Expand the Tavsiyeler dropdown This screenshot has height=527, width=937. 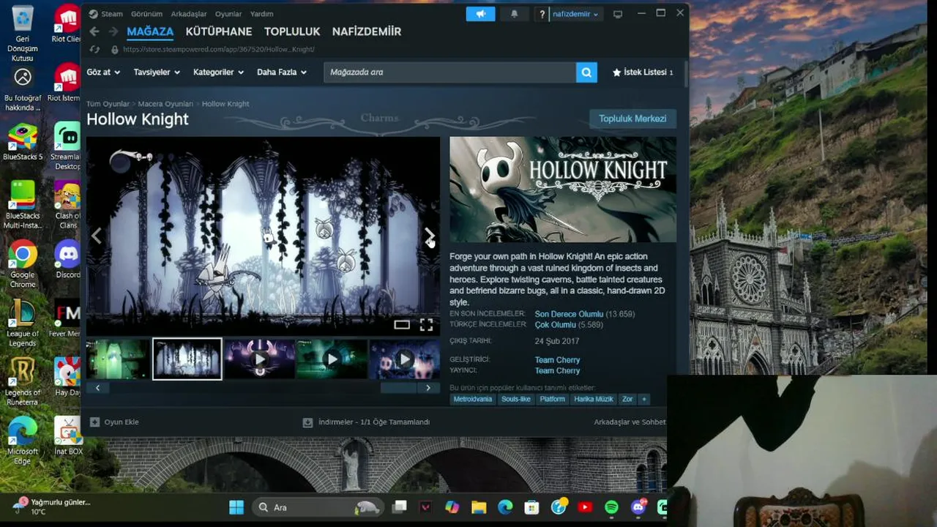pos(157,72)
